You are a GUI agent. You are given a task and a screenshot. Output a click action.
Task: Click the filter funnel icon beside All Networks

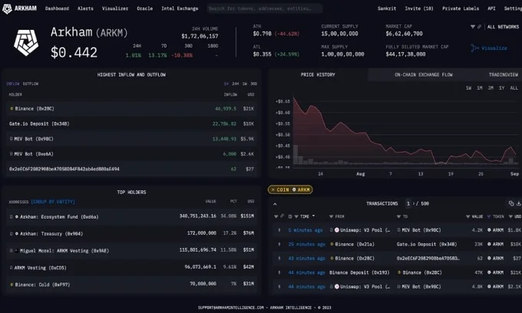(x=473, y=26)
